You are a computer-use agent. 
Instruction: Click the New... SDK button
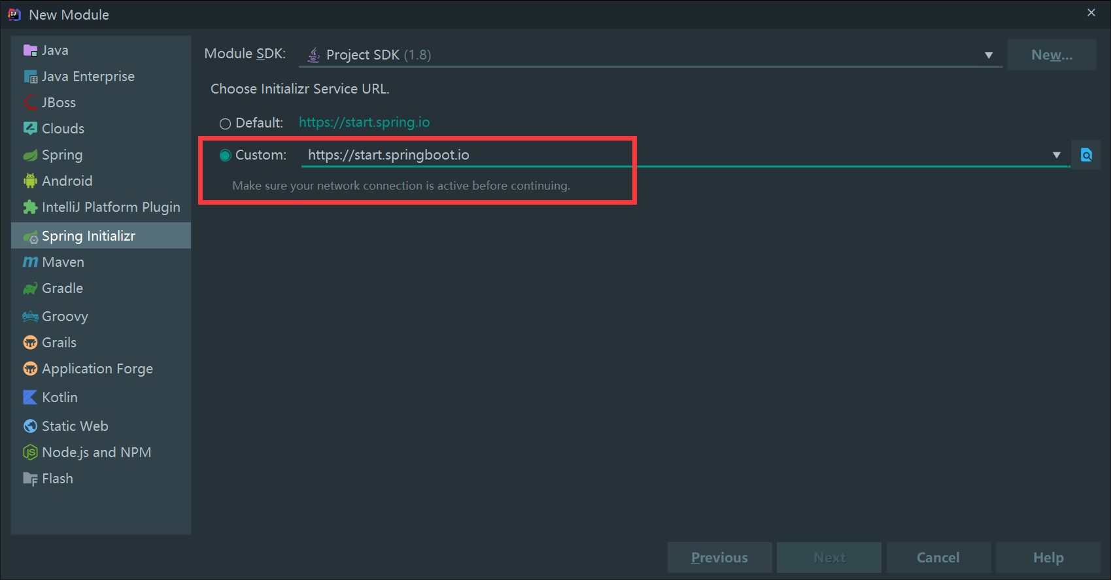click(1051, 55)
